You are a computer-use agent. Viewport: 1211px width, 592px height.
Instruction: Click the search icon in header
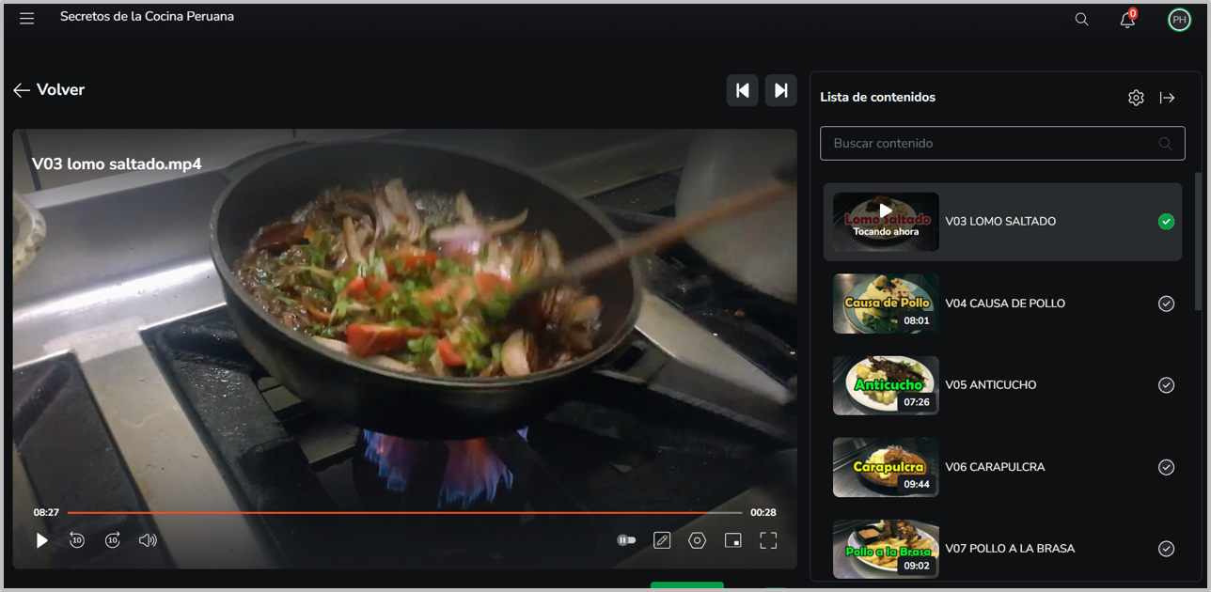point(1081,20)
